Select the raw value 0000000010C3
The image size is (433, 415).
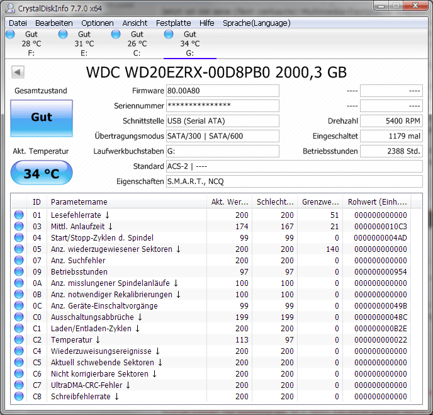point(381,226)
